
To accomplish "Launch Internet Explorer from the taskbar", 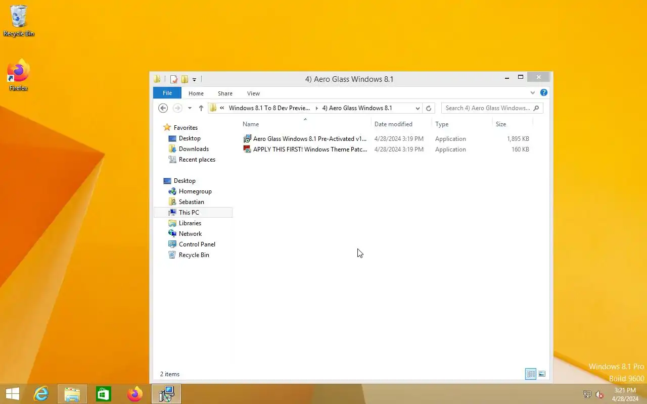I will coord(41,394).
